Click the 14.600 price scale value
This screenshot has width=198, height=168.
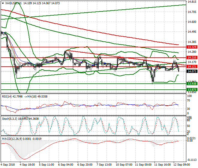pyautogui.click(x=192, y=22)
